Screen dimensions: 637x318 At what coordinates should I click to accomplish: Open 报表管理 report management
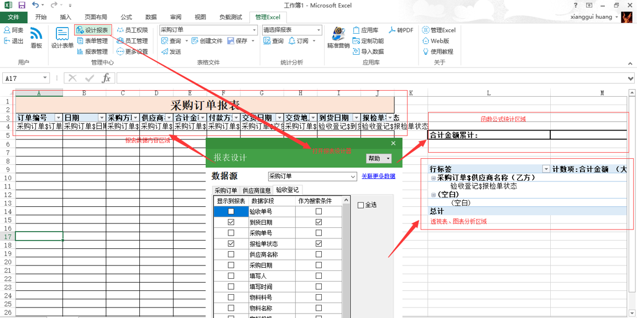[x=92, y=51]
